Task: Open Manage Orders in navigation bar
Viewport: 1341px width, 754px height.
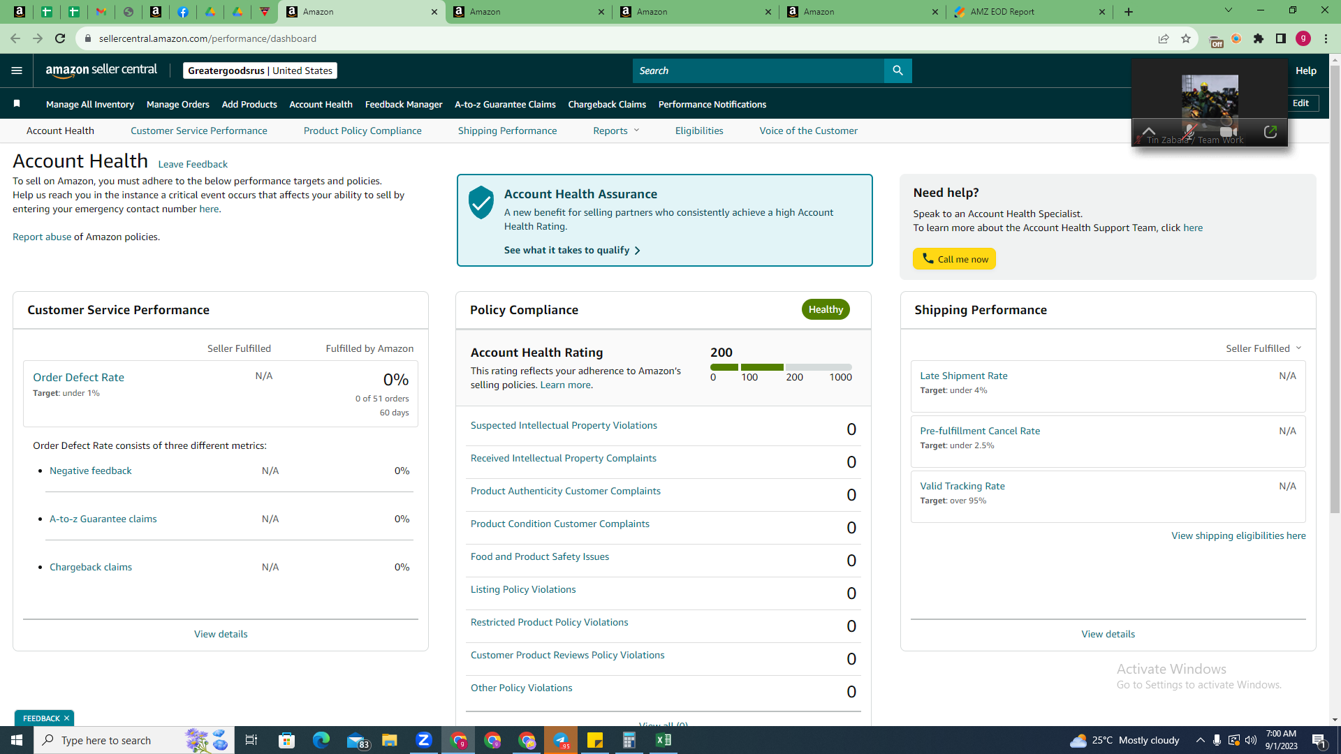Action: [178, 104]
